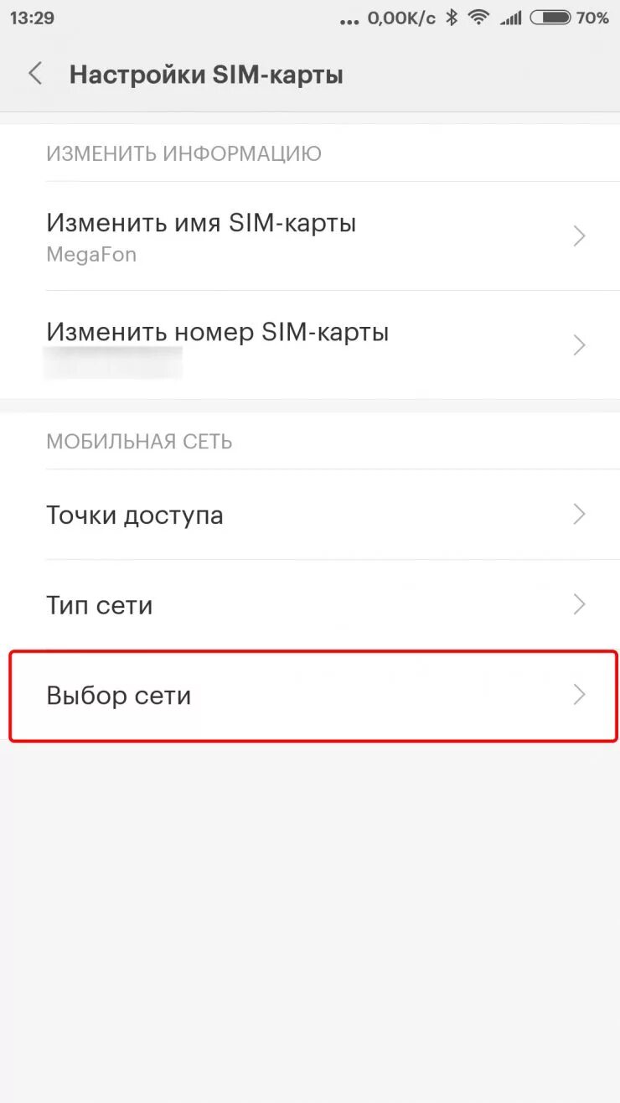The height and width of the screenshot is (1103, 620).
Task: Tap the Настройки SIM-карты page title
Action: point(206,75)
